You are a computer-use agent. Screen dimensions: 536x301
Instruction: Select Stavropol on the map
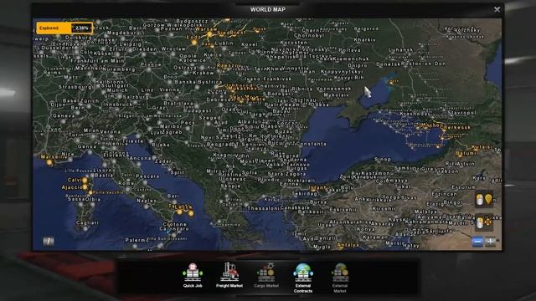(461, 112)
